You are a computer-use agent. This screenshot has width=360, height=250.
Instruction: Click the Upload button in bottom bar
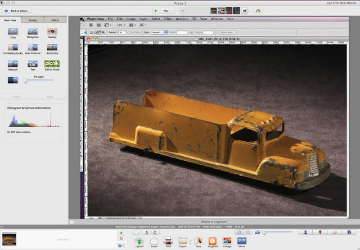point(139,241)
